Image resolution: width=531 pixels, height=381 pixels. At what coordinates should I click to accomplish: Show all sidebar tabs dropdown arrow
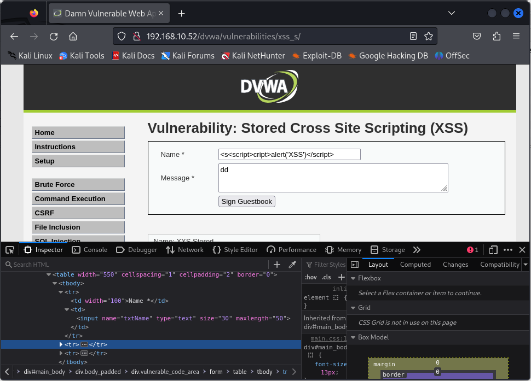tap(526, 265)
